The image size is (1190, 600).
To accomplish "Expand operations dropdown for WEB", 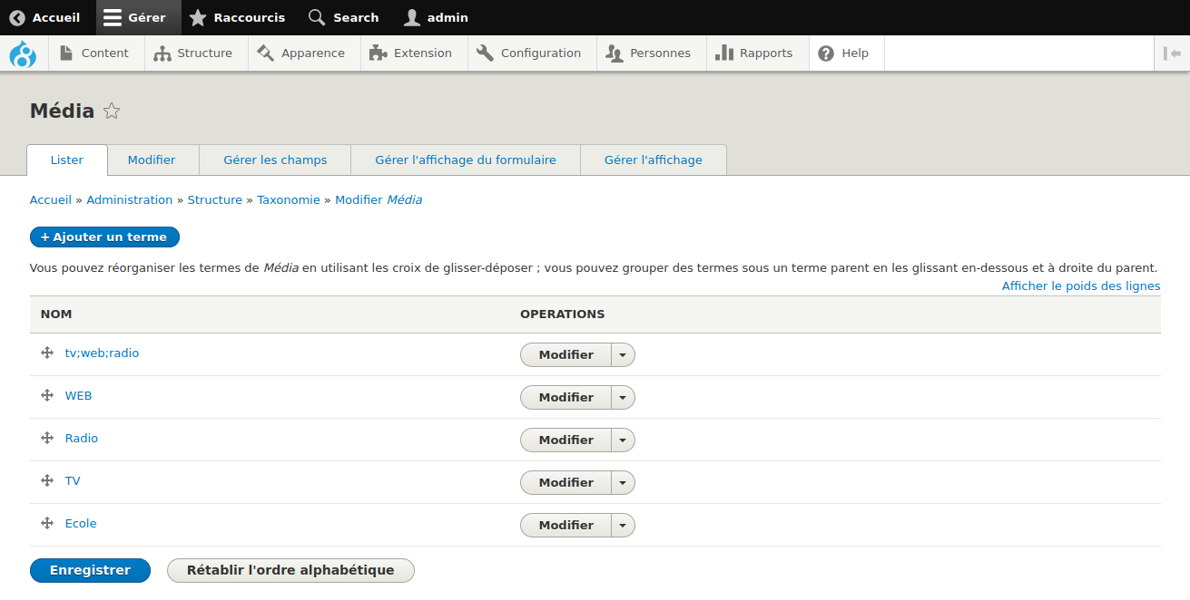I will (x=623, y=398).
